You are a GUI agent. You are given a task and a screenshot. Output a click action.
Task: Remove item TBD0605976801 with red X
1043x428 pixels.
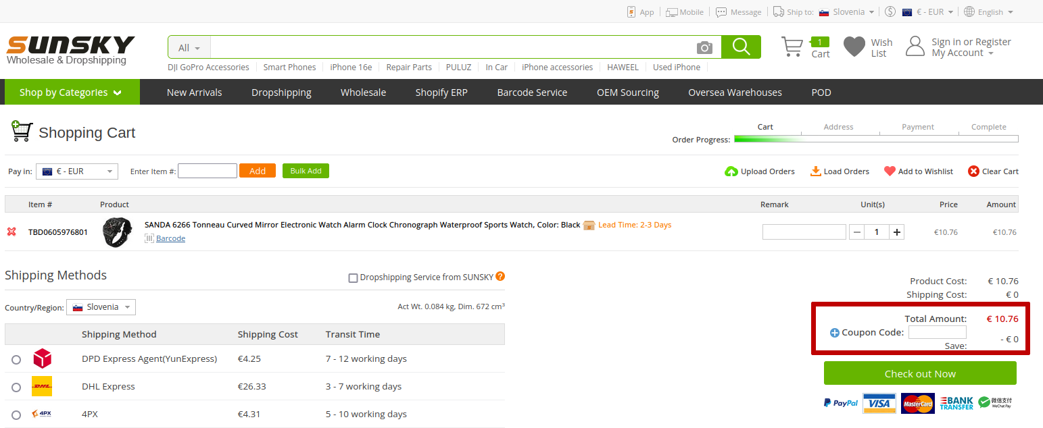coord(11,232)
